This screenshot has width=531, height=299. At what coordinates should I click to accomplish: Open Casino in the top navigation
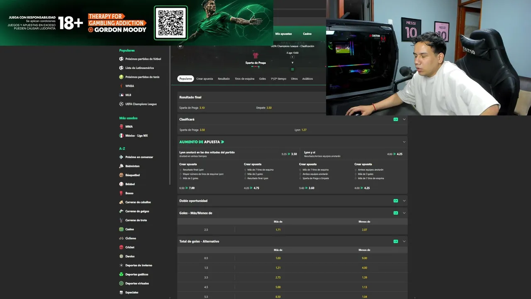click(307, 34)
